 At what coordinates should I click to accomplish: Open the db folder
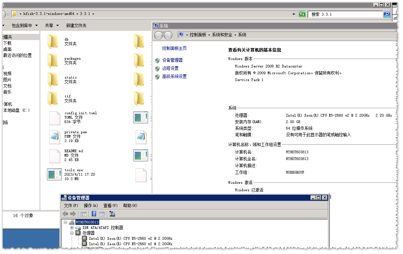(53, 41)
